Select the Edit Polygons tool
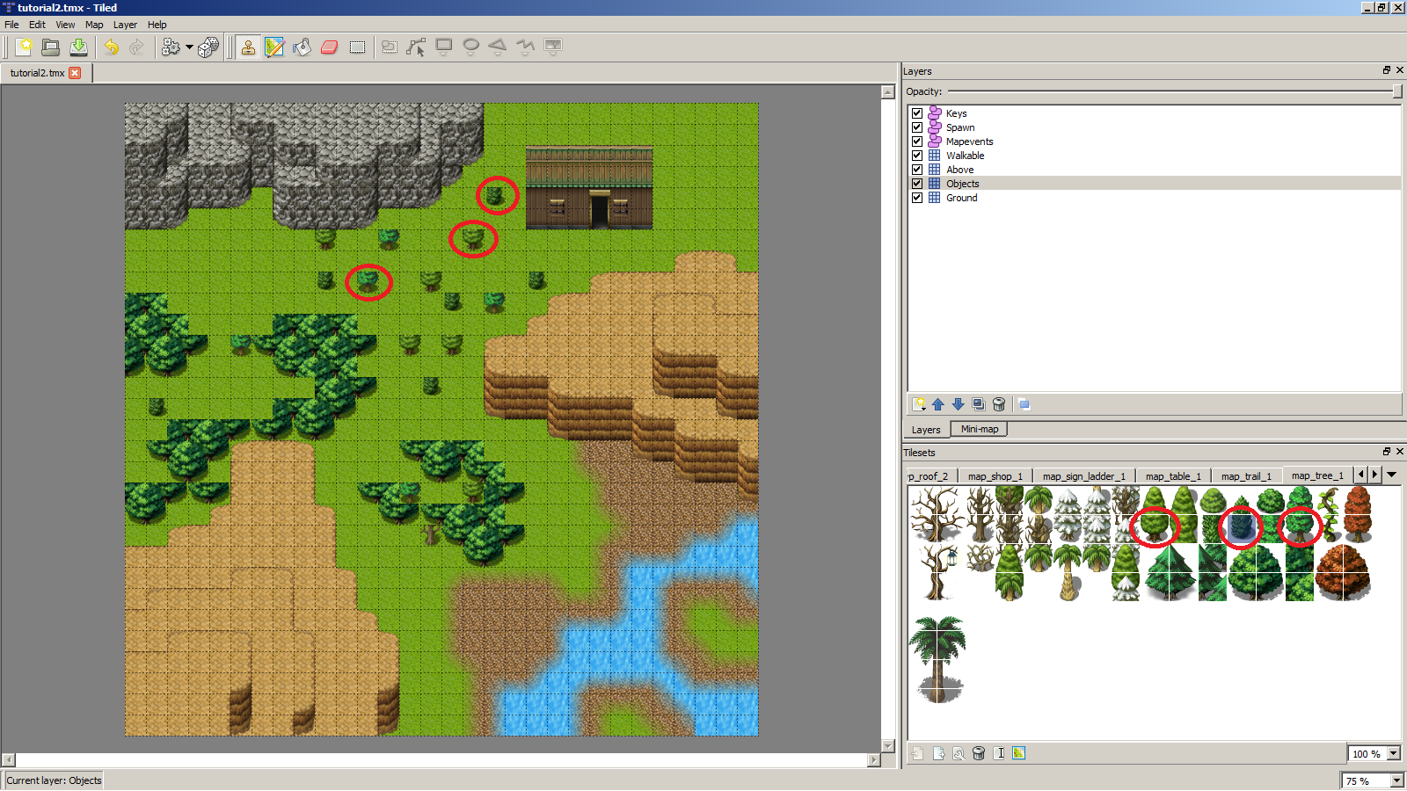This screenshot has height=791, width=1407. tap(417, 47)
